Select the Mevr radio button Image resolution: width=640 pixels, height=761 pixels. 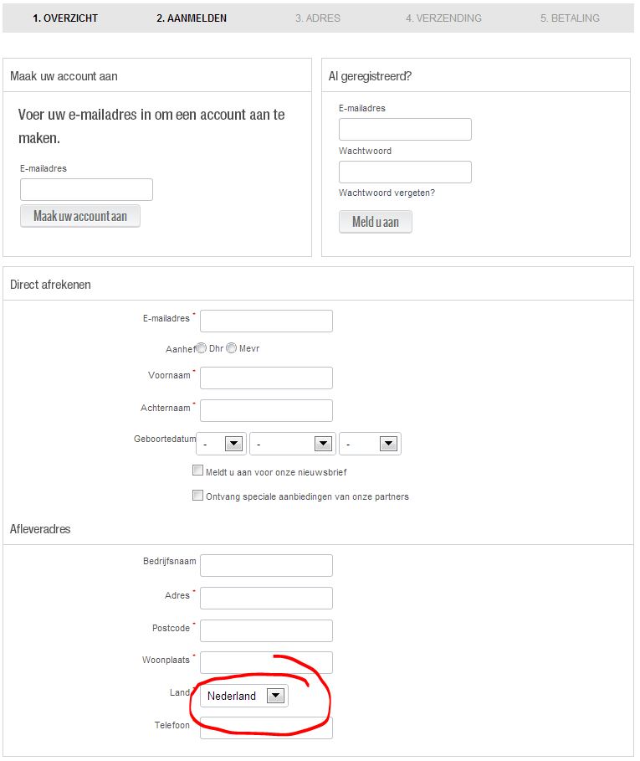coord(232,348)
